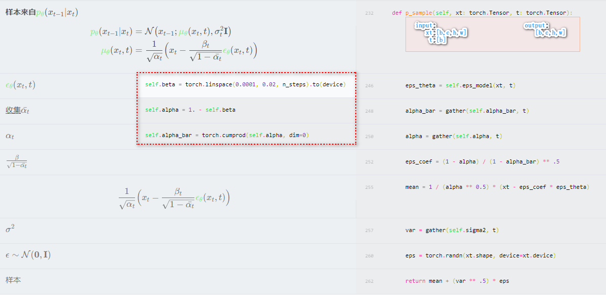The image size is (606, 295).
Task: Open line number 246 anchor
Action: (369, 86)
